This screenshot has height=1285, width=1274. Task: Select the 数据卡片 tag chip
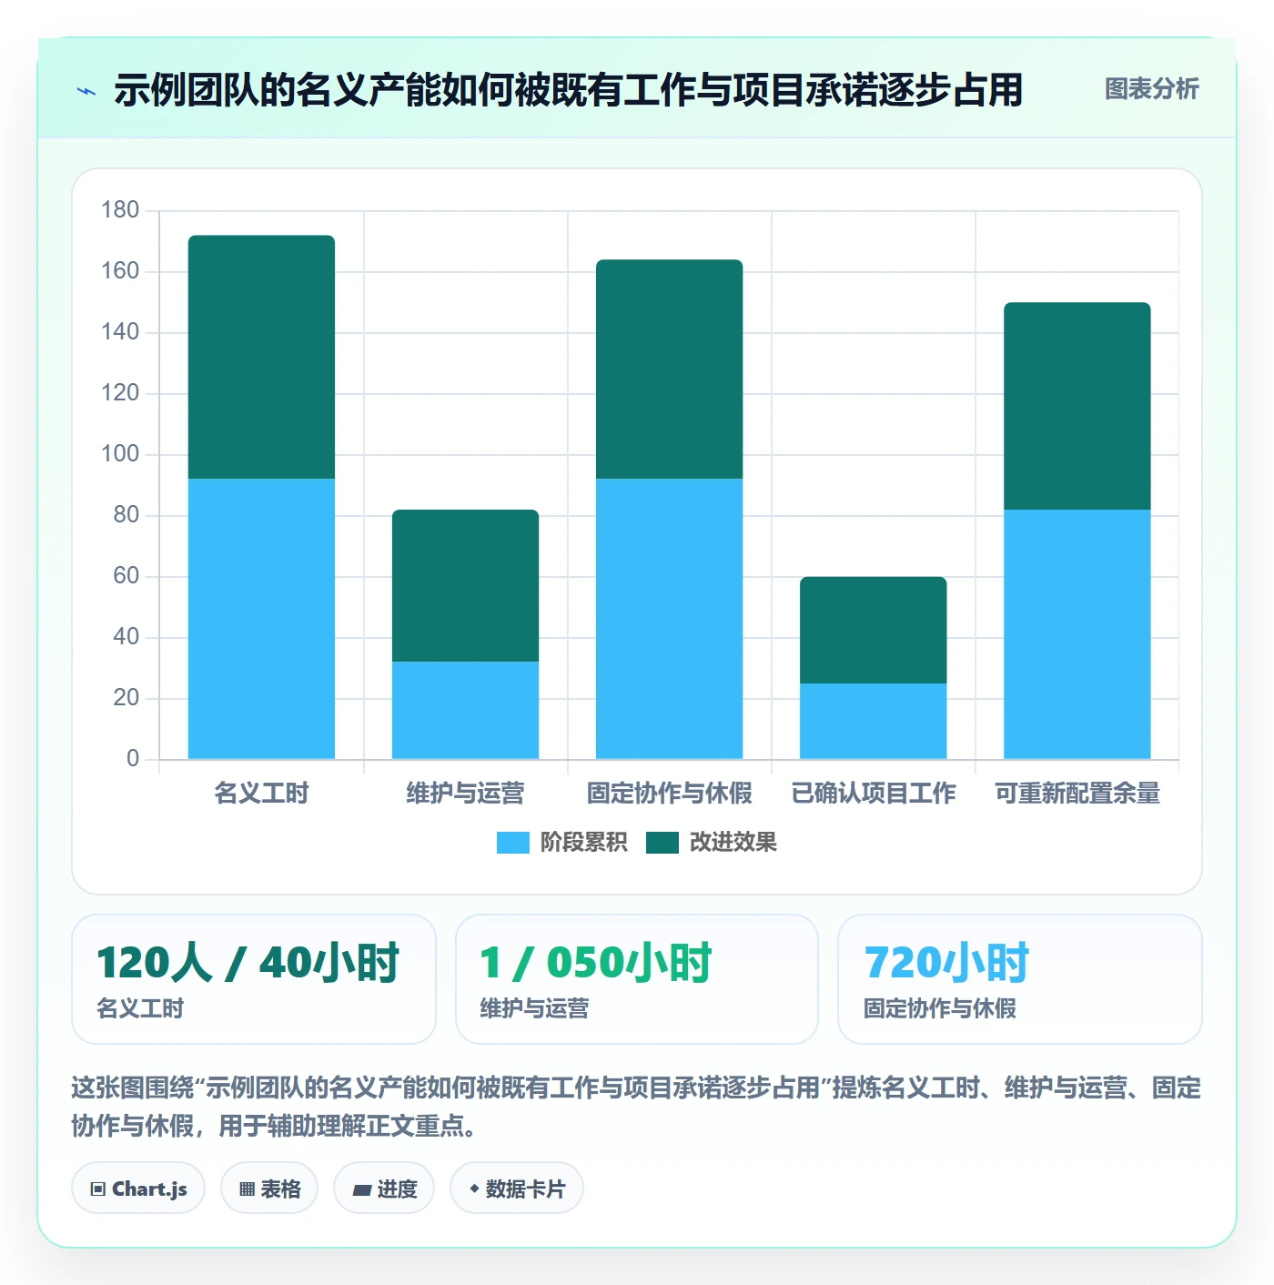pos(517,1189)
